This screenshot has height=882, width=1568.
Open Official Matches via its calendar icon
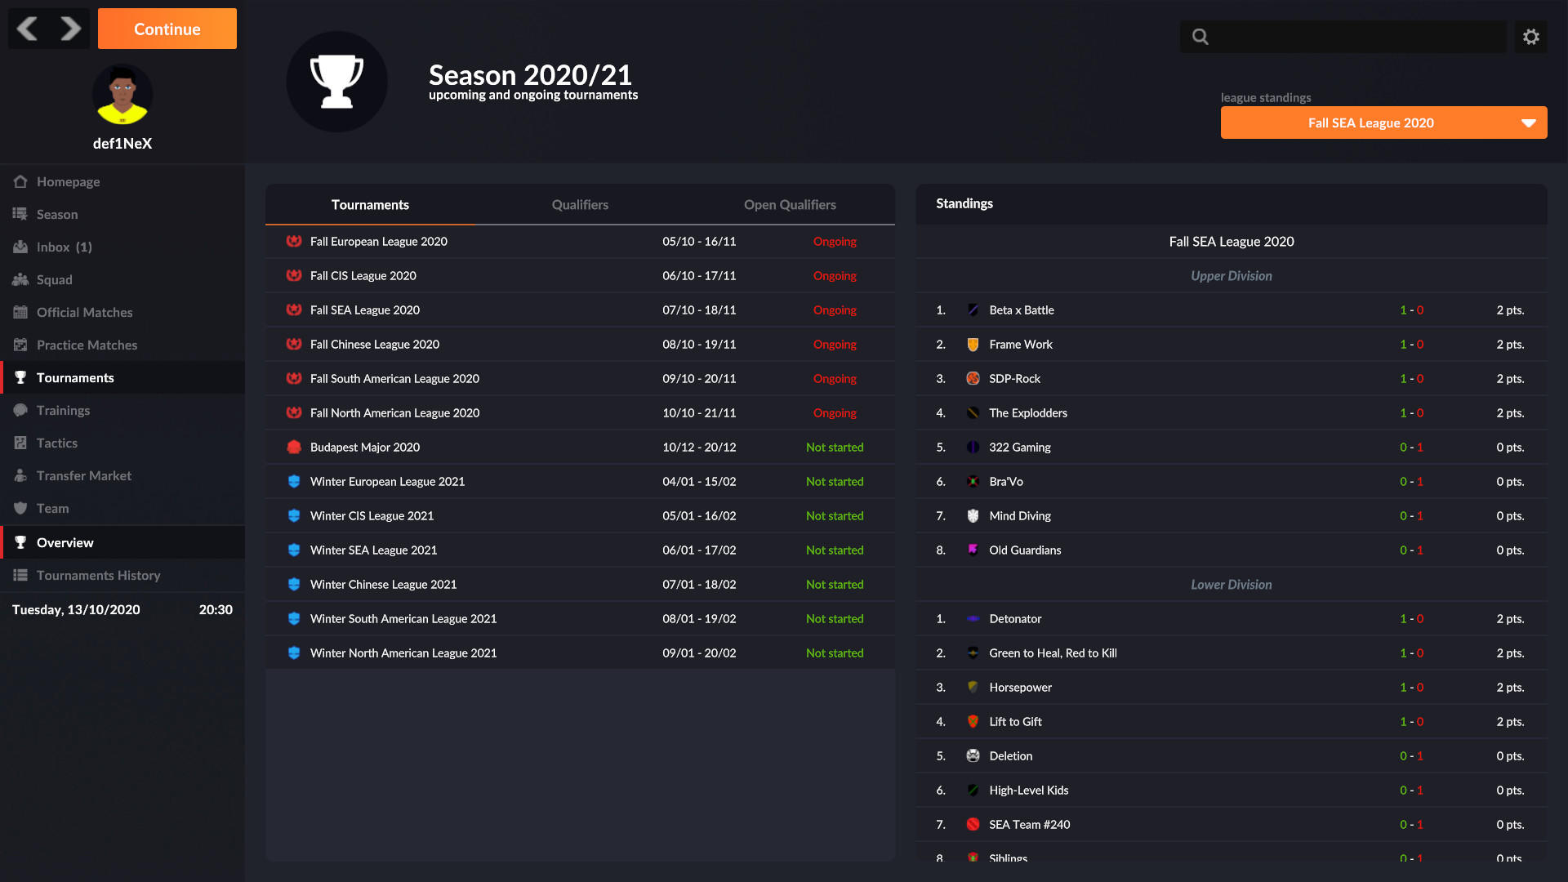pyautogui.click(x=20, y=312)
